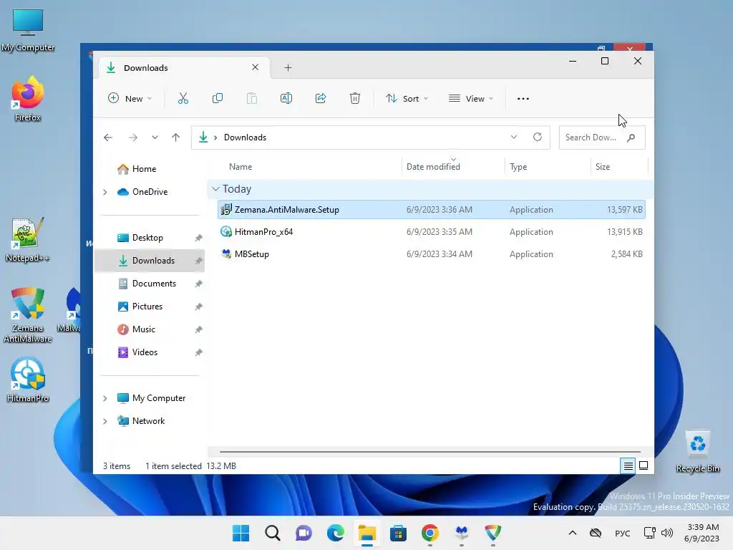733x550 pixels.
Task: Click the Cut scissors icon in toolbar
Action: [x=183, y=98]
